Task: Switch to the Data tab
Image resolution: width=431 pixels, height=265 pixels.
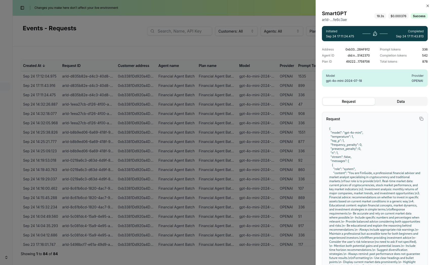Action: click(401, 102)
